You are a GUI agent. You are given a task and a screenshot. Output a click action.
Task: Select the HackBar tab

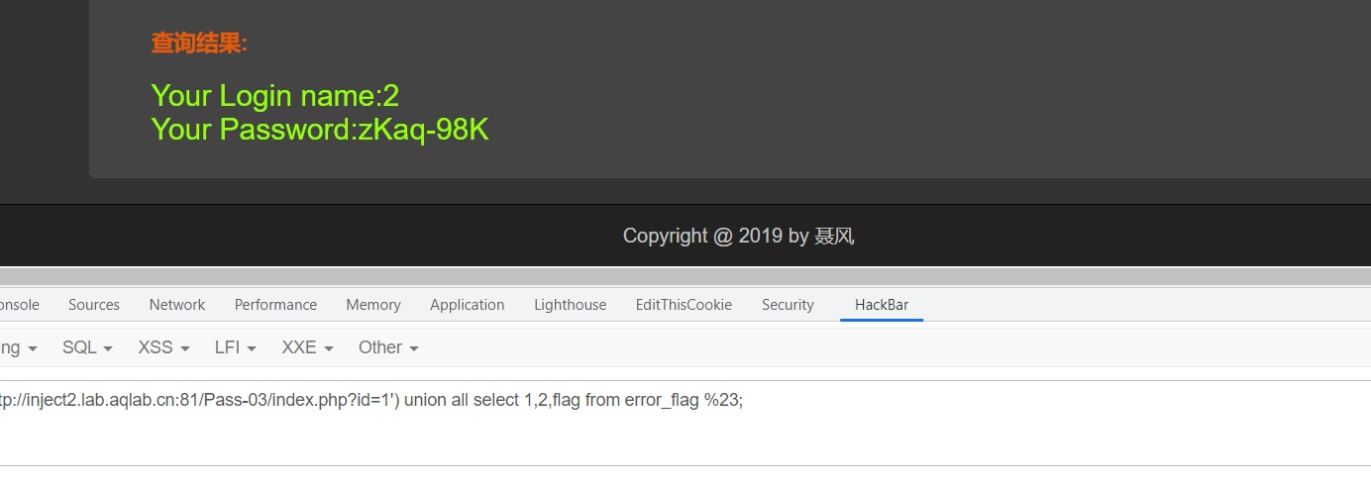pos(882,305)
